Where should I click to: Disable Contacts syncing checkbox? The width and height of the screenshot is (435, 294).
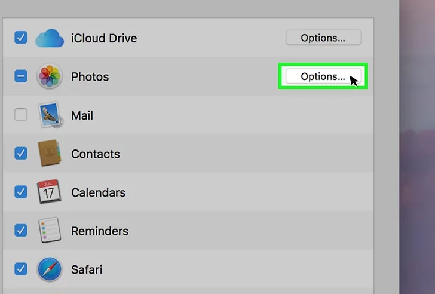point(21,154)
